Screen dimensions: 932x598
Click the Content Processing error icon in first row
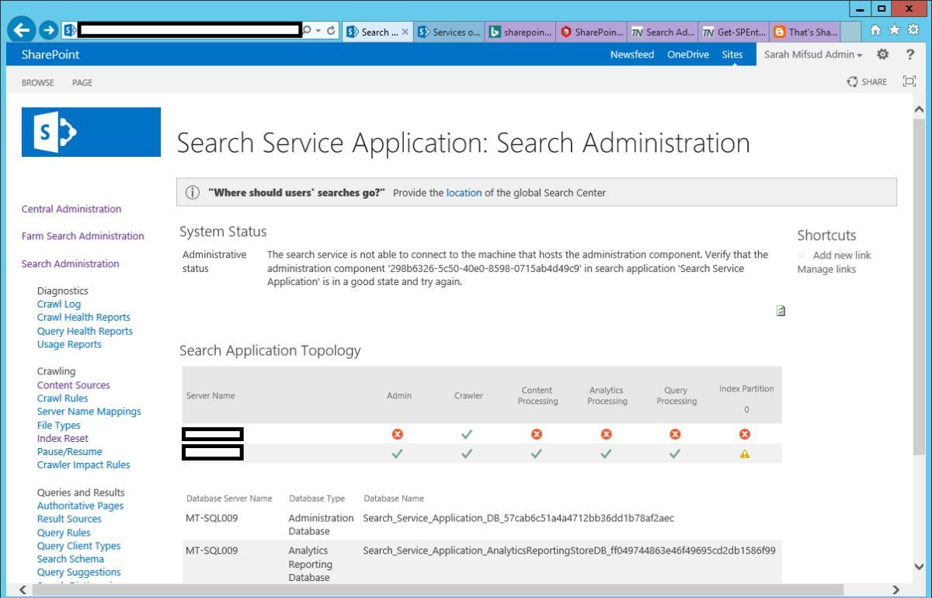tap(537, 434)
